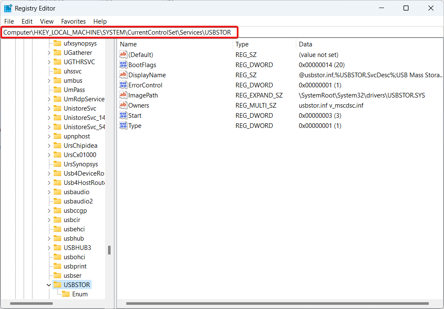The width and height of the screenshot is (444, 309).
Task: Click the REG_DWORD icon beside BootFlags
Action: pyautogui.click(x=123, y=65)
